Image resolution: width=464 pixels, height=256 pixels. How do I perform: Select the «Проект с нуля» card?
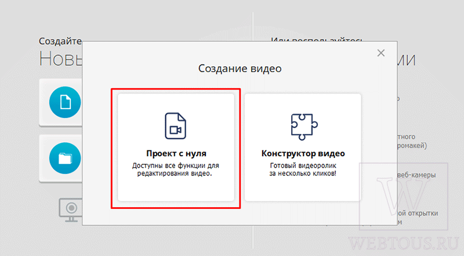pyautogui.click(x=176, y=147)
